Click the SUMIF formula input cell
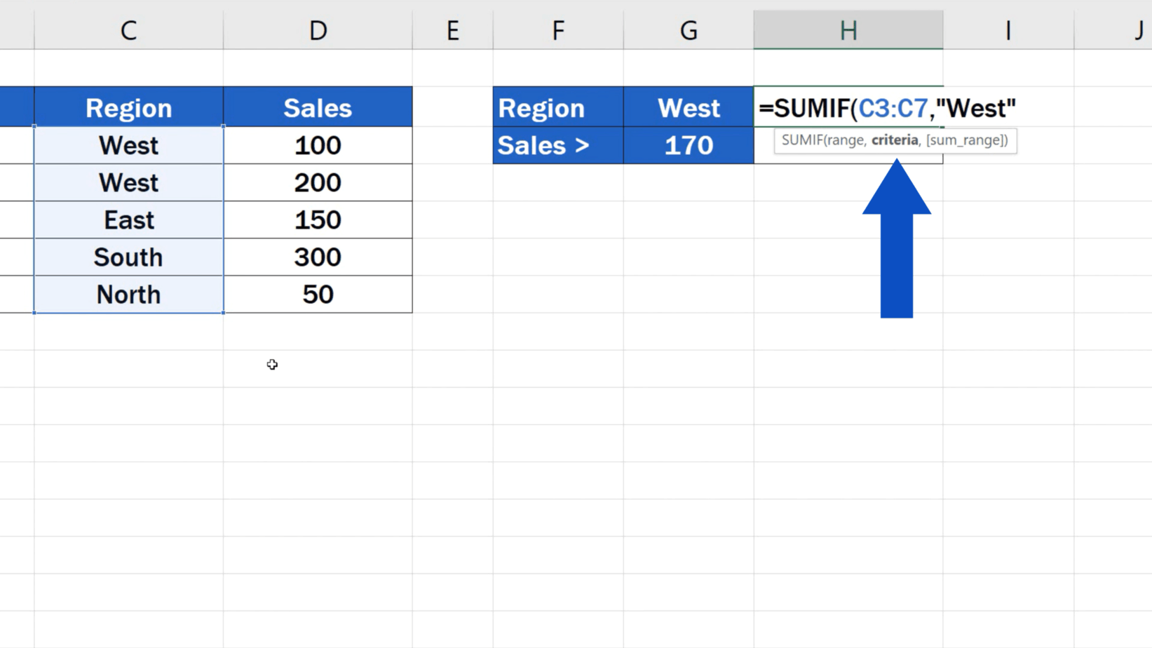This screenshot has width=1152, height=648. coord(848,108)
